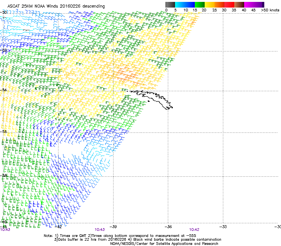Click the gray 0-5 knots legend swatch
The width and height of the screenshot is (281, 246).
tap(170, 5)
